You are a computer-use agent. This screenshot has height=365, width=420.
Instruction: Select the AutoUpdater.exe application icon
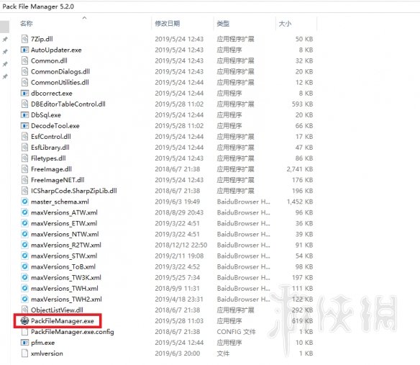pos(24,50)
